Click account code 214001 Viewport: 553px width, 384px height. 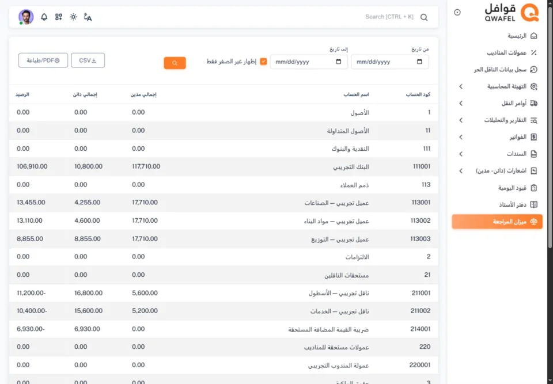[421, 329]
